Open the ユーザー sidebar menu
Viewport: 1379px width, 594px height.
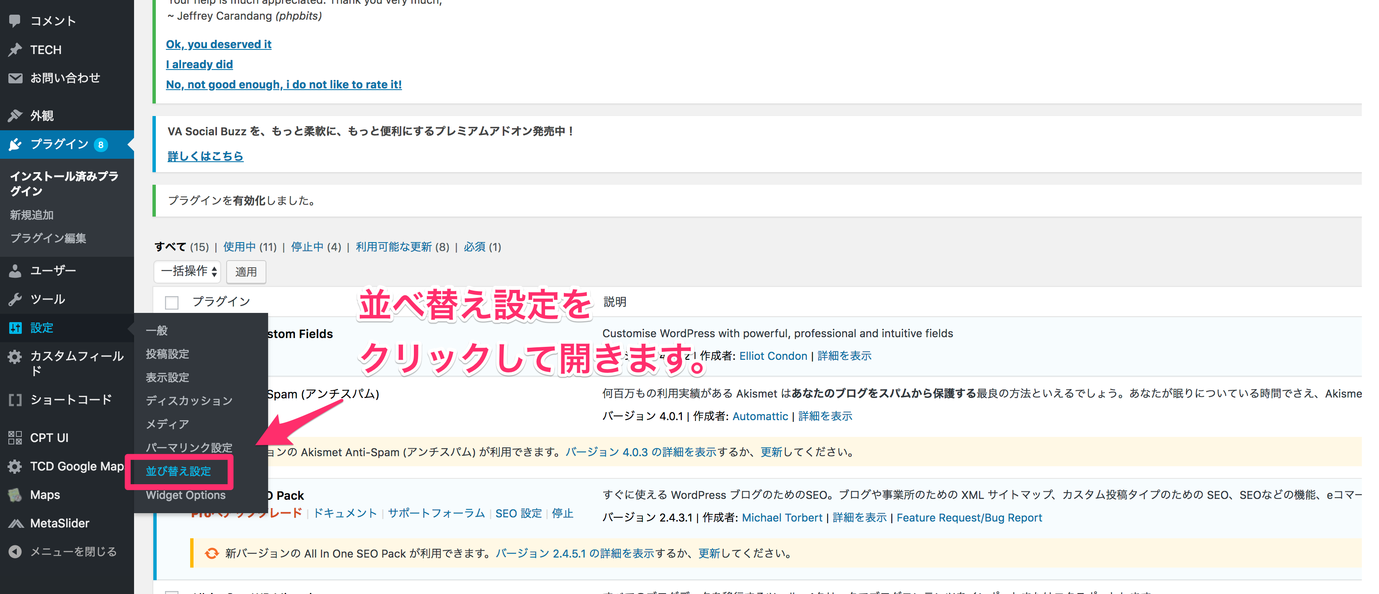pos(53,271)
